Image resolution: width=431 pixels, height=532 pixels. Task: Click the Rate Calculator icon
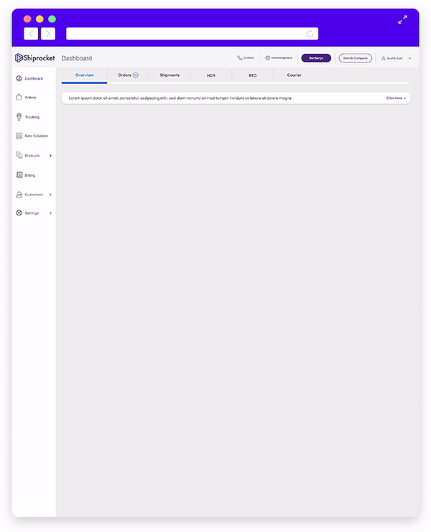point(19,136)
